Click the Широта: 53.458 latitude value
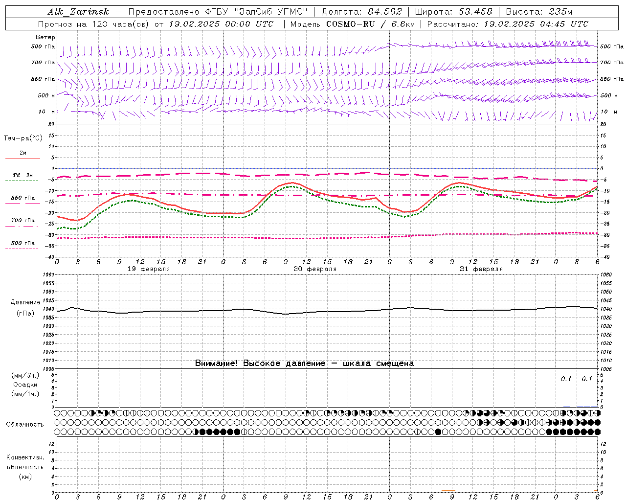Image resolution: width=626 pixels, height=501 pixels. click(x=453, y=12)
